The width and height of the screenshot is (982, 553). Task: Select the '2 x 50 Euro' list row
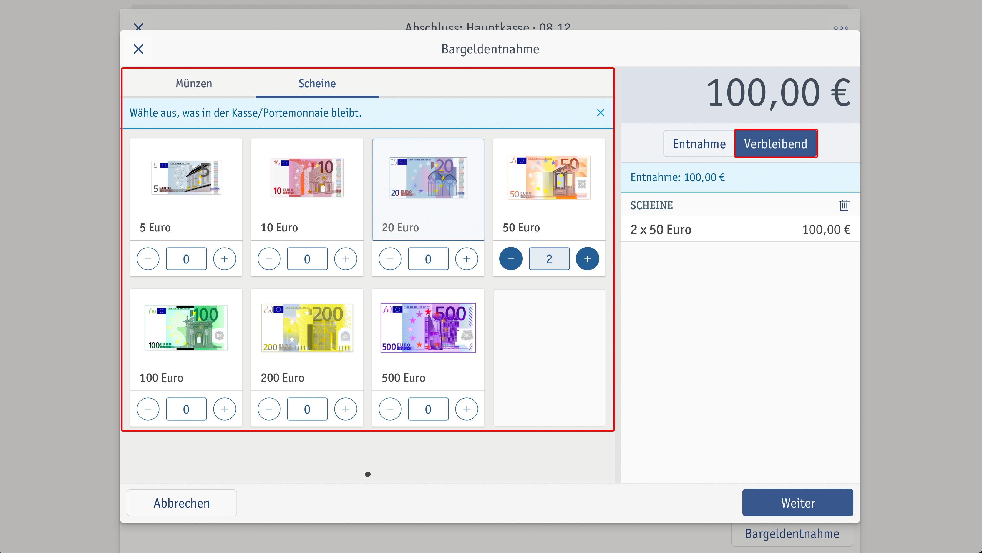740,230
